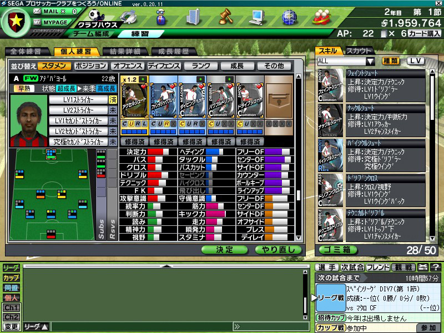Screen dimensions: 444x333
Task: Open the community people icon
Action: [322, 17]
